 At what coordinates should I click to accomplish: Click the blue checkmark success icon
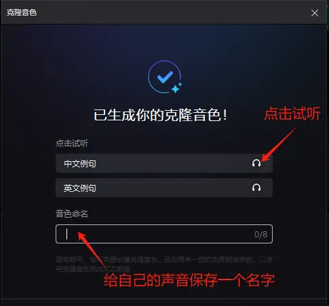point(166,77)
